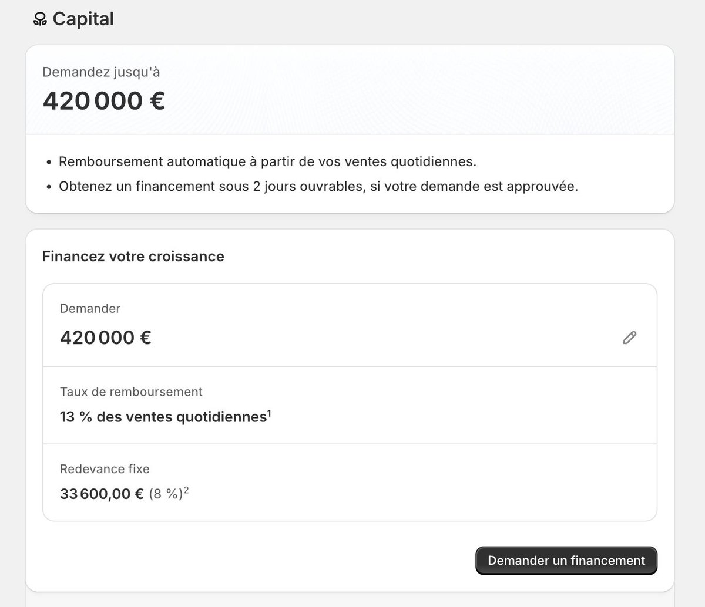Click the Demandez jusqu'à label
The height and width of the screenshot is (607, 705).
(x=101, y=72)
